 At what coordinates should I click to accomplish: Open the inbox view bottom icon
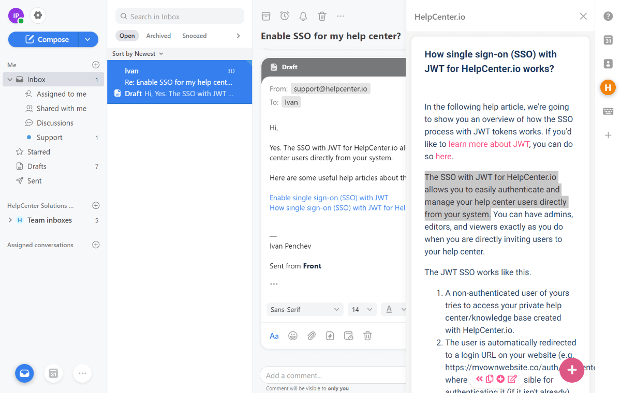click(24, 373)
